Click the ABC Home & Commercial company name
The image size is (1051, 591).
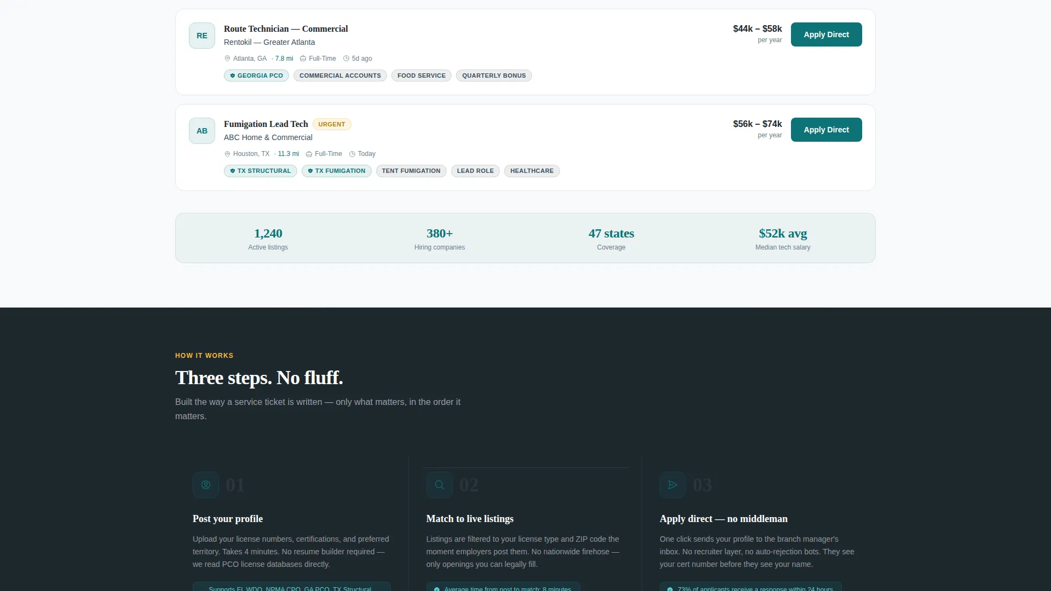[268, 137]
